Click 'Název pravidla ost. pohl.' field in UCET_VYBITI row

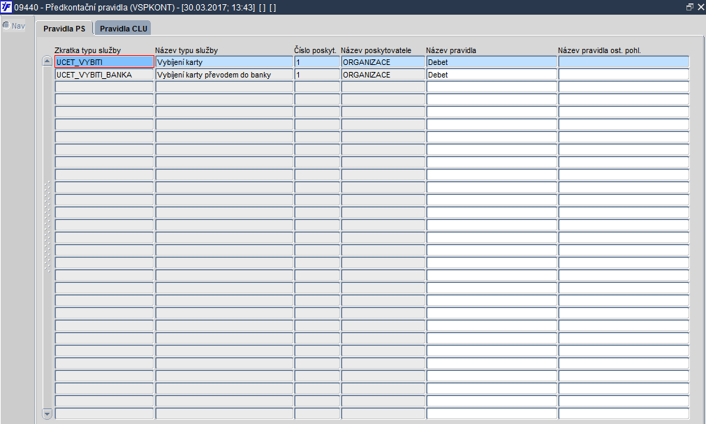[x=624, y=62]
